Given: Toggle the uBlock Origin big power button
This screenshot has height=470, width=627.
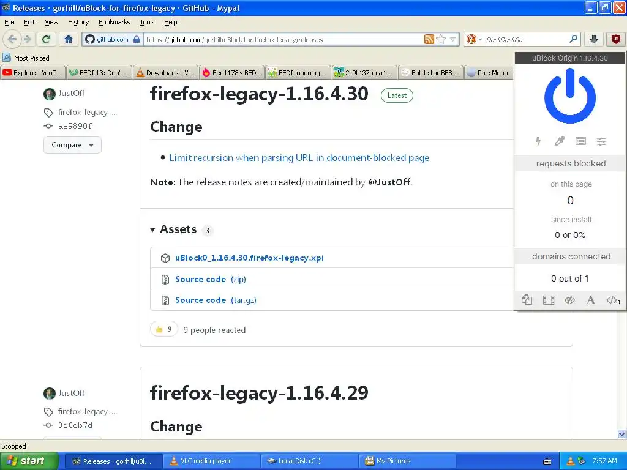Looking at the screenshot, I should pos(570,95).
